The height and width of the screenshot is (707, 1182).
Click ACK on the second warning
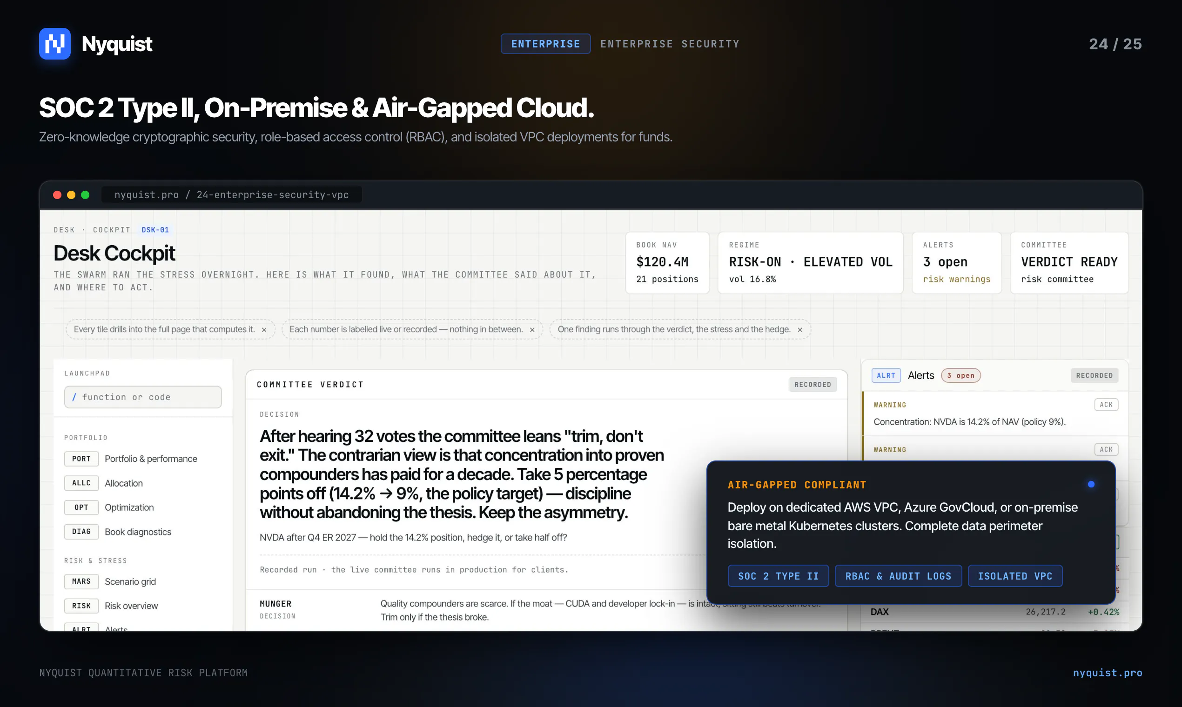[1106, 449]
